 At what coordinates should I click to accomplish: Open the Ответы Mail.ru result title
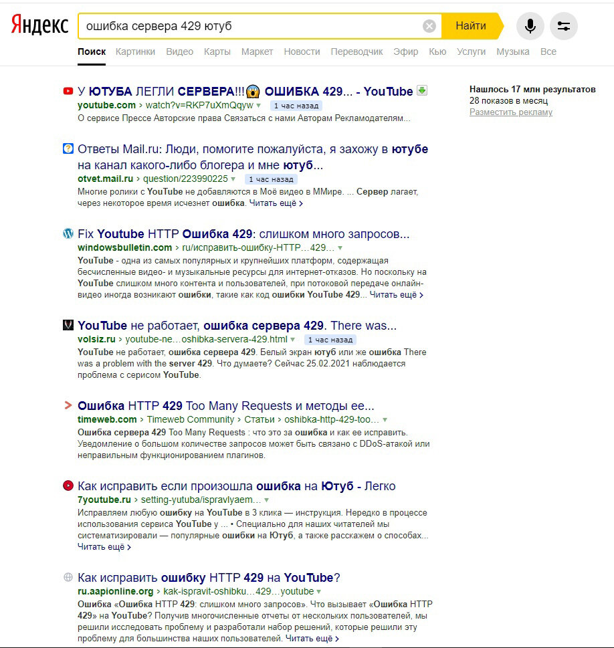point(253,157)
